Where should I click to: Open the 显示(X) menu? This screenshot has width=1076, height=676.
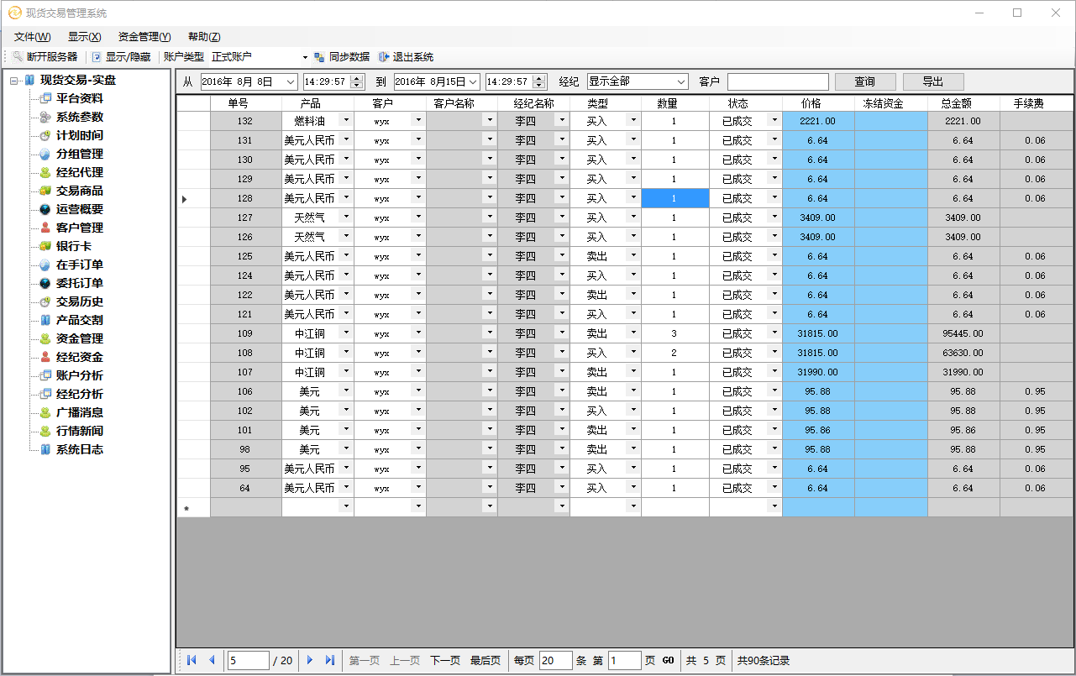85,37
